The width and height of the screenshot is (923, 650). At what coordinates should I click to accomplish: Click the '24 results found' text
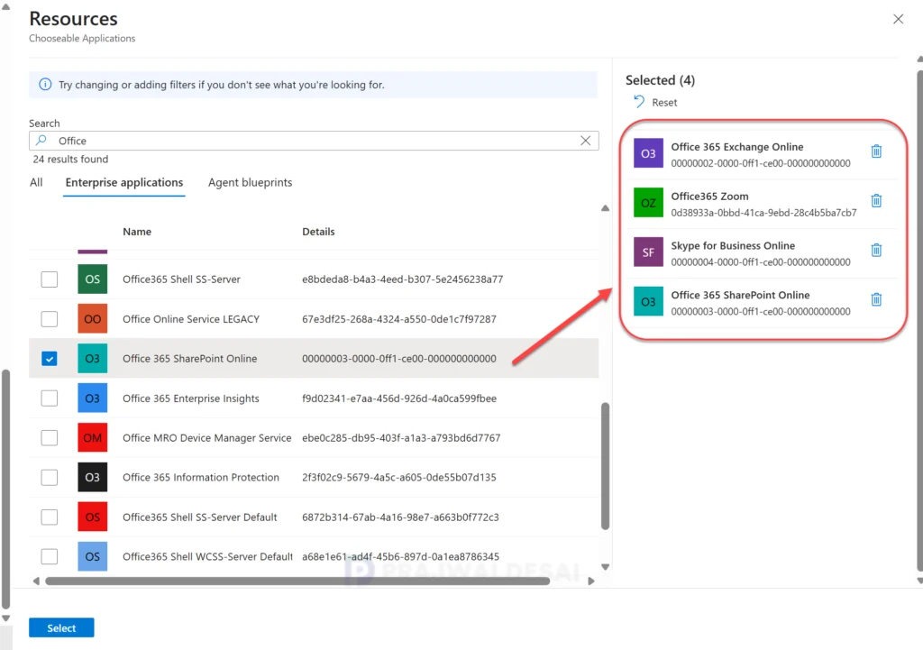pyautogui.click(x=70, y=159)
